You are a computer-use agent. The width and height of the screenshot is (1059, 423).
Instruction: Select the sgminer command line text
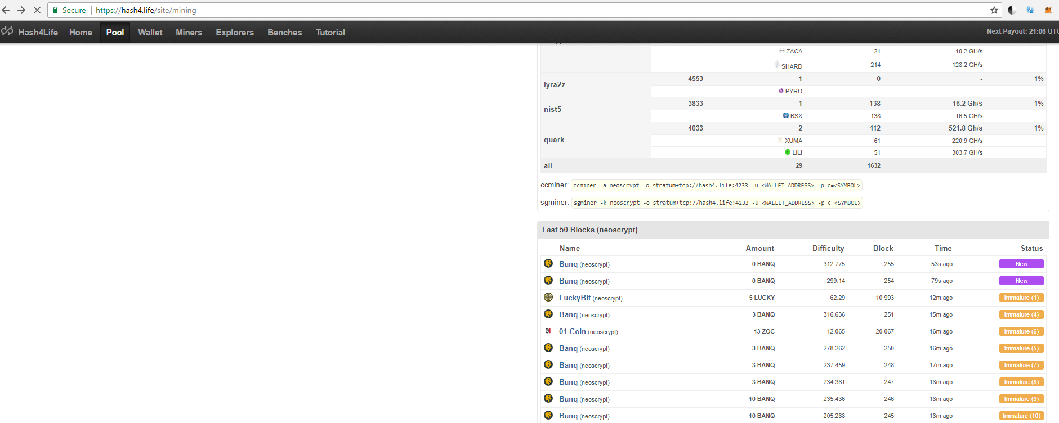tap(717, 202)
